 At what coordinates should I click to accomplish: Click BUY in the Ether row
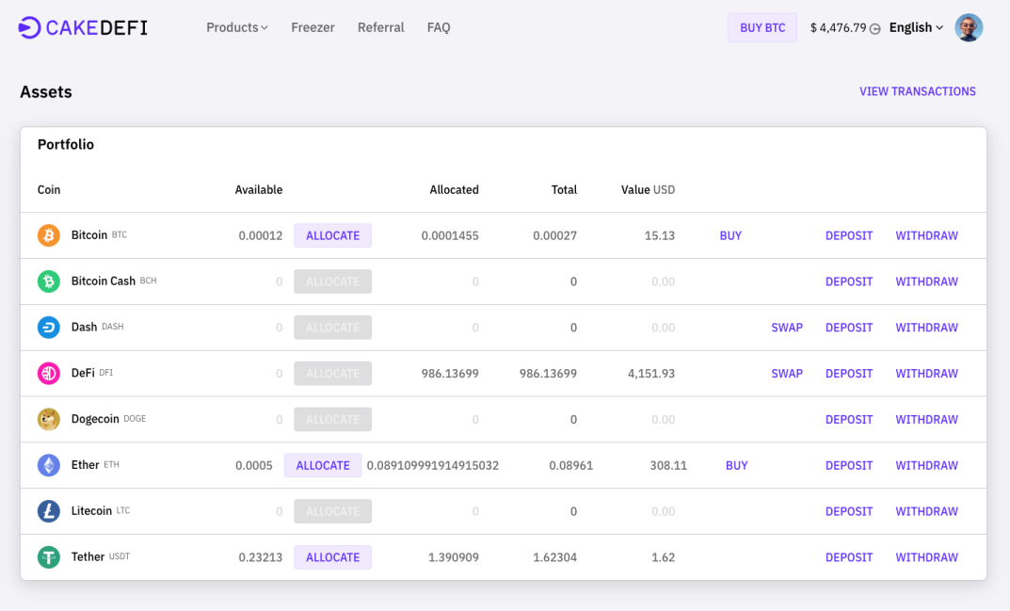[x=736, y=465]
